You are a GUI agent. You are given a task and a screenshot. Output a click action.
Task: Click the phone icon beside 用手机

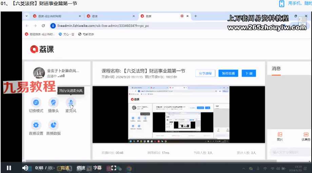click(281, 3)
